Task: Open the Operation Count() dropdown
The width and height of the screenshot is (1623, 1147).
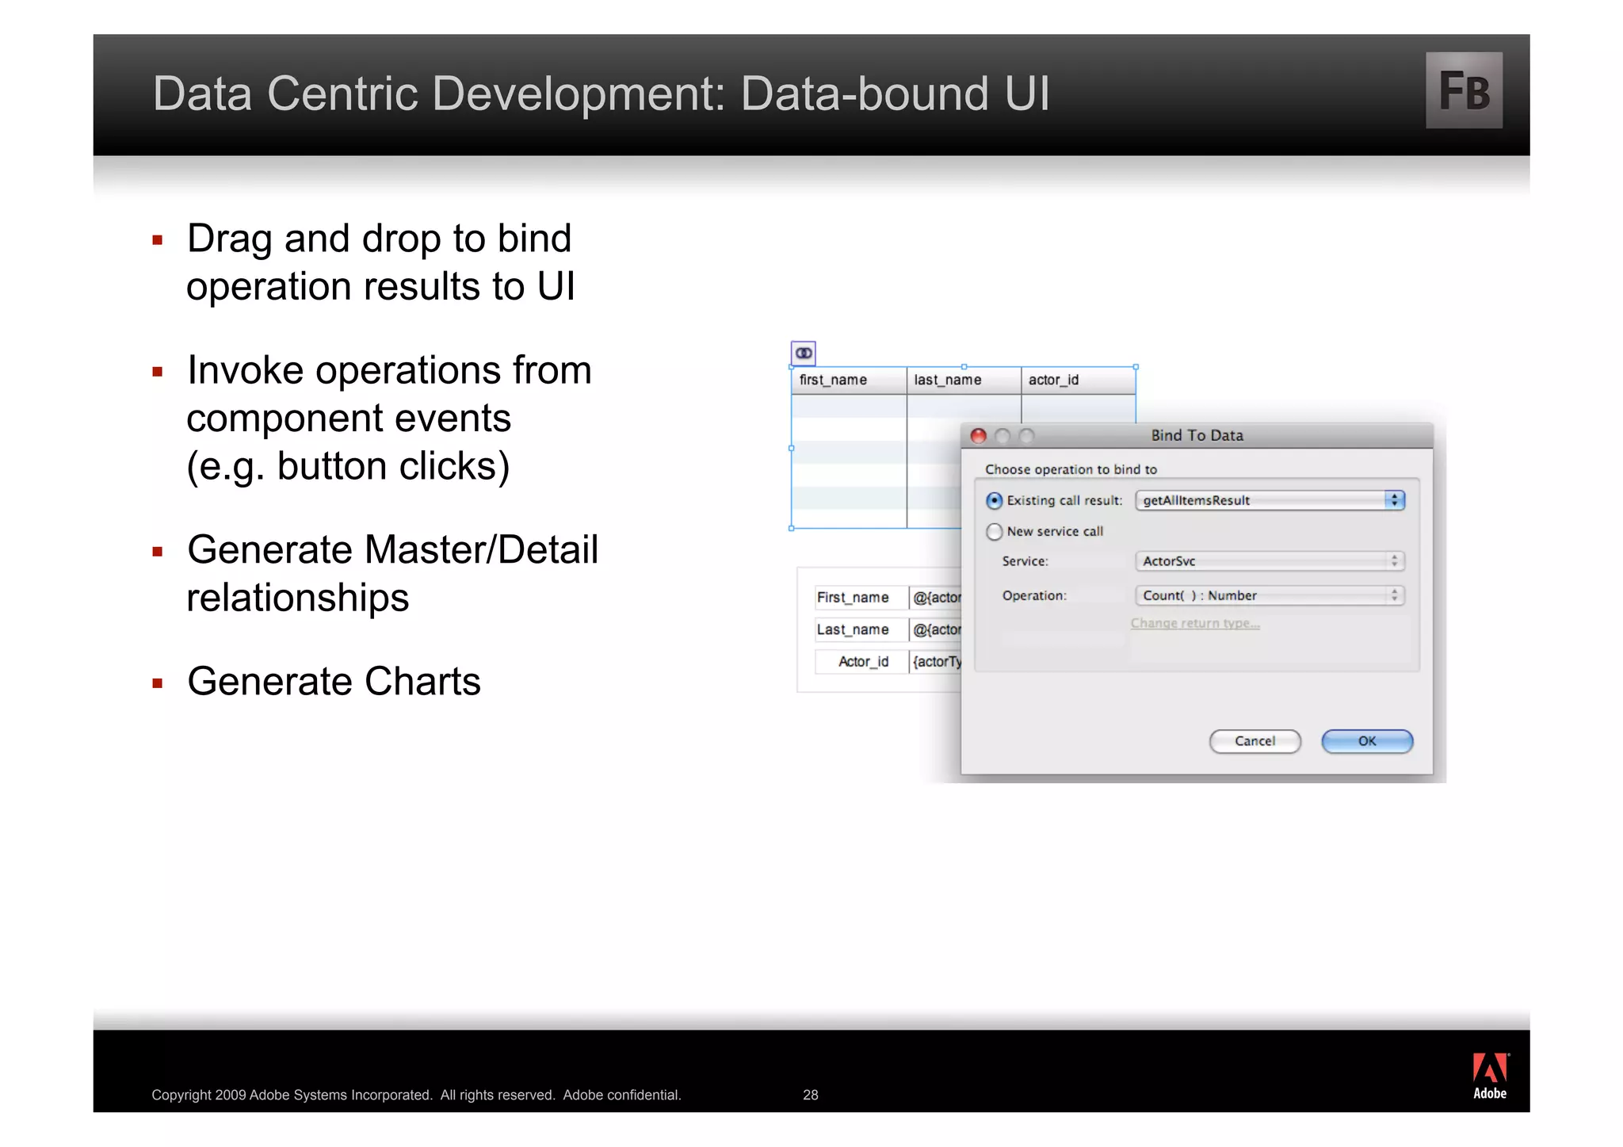Action: tap(1270, 595)
